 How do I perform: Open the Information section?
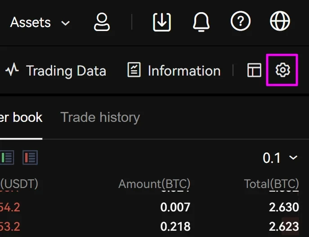(174, 71)
